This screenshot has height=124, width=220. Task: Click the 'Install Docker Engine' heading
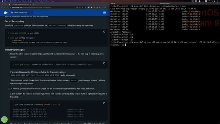point(15,50)
